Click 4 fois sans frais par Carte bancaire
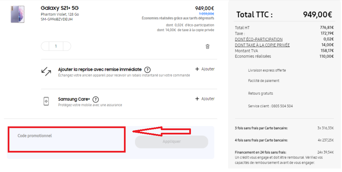 [x=261, y=140]
